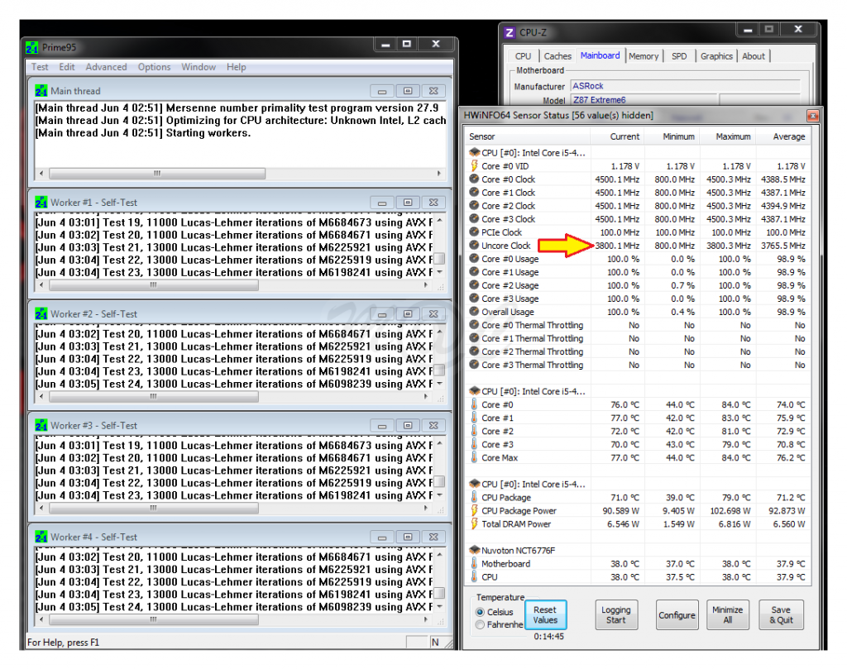
Task: Switch to the SPD tab in CPU-Z
Action: 678,56
